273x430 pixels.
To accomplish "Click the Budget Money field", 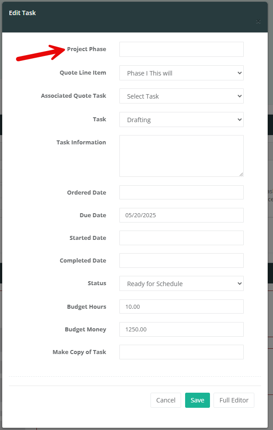I will [181, 329].
